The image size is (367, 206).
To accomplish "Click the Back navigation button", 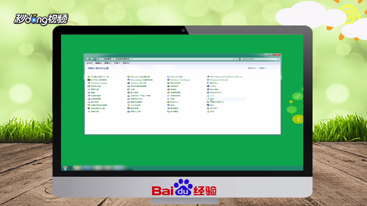I will click(x=87, y=59).
